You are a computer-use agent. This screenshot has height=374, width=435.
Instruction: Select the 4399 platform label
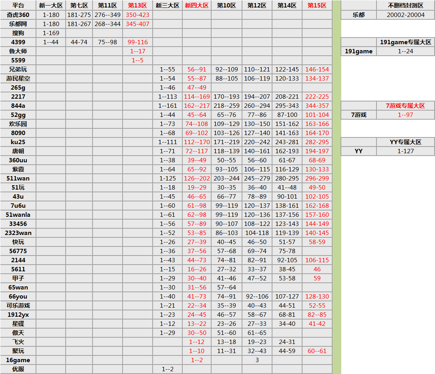click(18, 42)
